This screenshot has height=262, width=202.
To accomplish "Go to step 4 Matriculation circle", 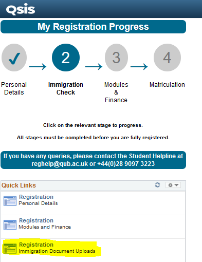I will click(x=167, y=58).
